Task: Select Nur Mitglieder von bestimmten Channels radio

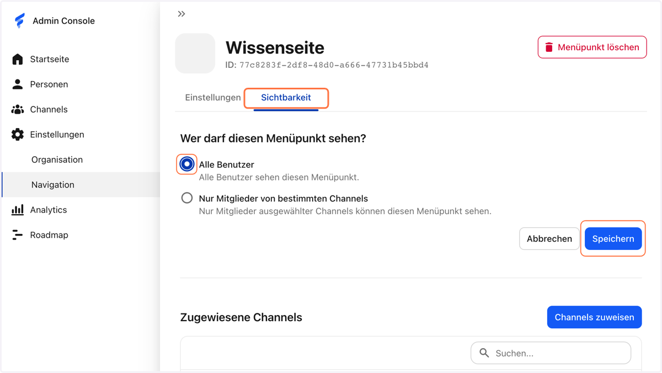Action: tap(187, 198)
